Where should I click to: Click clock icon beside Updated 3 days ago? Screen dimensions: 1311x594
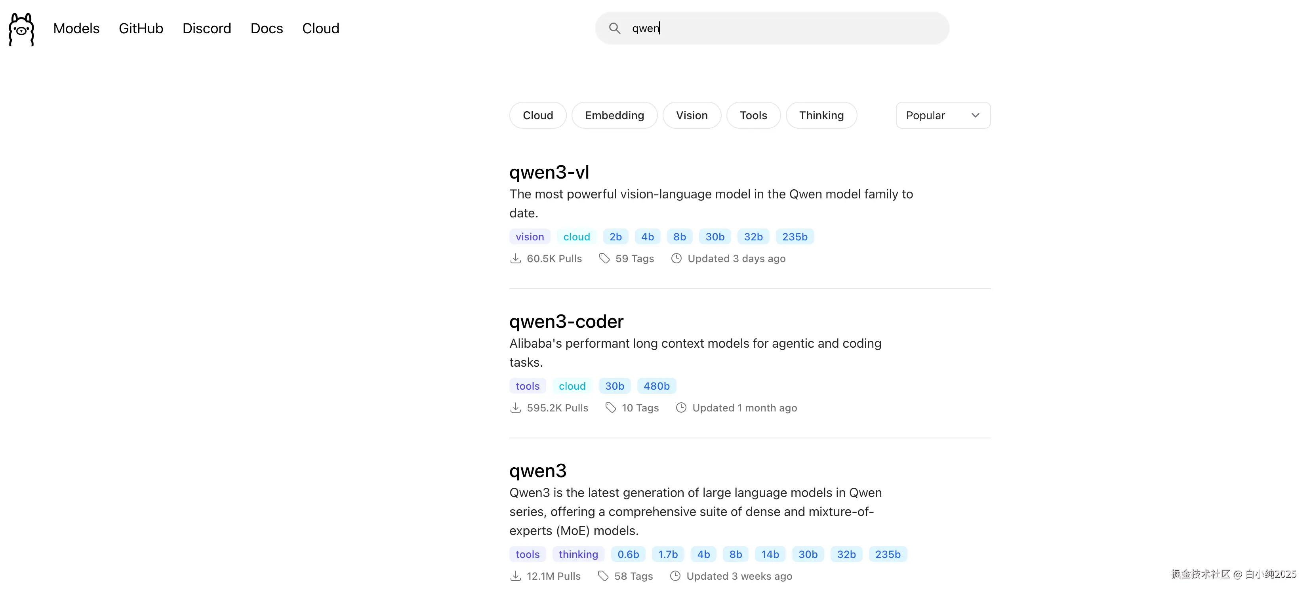tap(676, 259)
